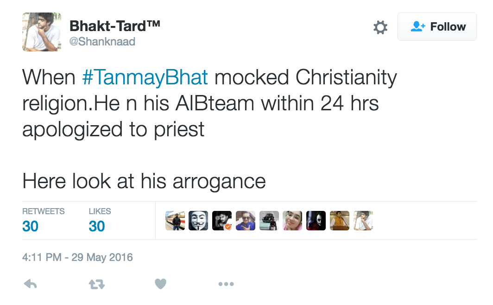Viewport: 493px width, 305px height.
Task: Retweet this tweet
Action: (96, 284)
